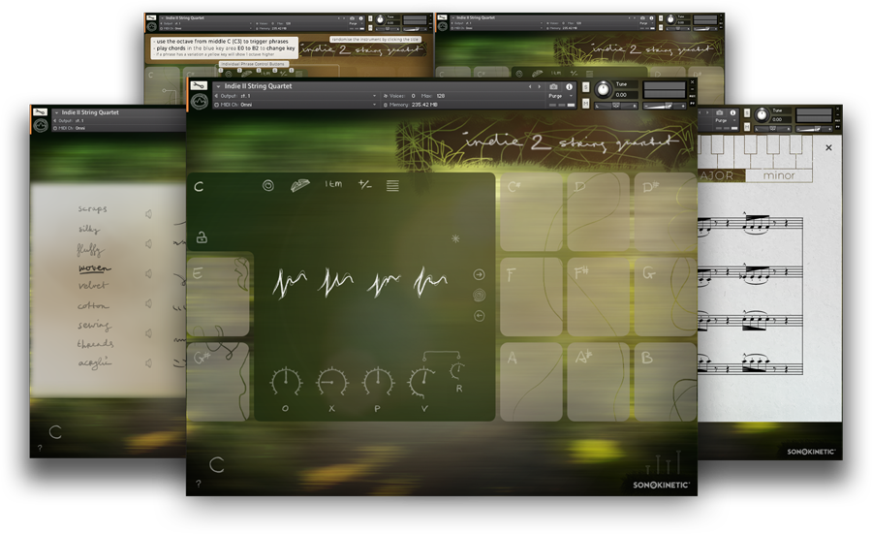Select the G key pad
The height and width of the screenshot is (534, 872).
click(x=666, y=297)
